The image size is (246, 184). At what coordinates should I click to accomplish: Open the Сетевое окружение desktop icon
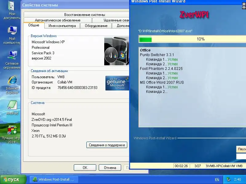click(12, 60)
